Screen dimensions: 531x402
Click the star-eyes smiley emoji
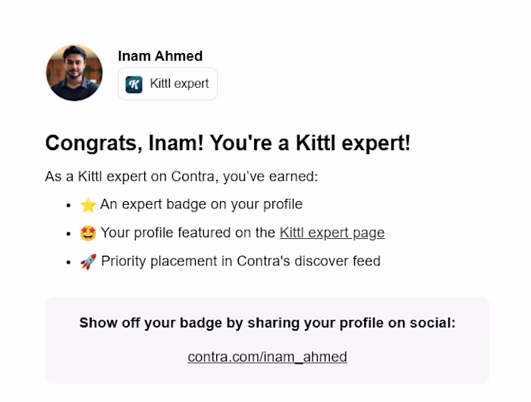(88, 233)
